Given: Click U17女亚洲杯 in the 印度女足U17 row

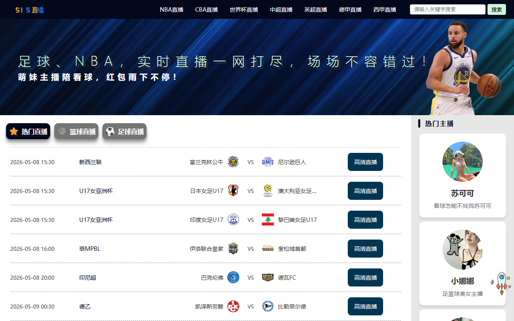Looking at the screenshot, I should tap(96, 220).
